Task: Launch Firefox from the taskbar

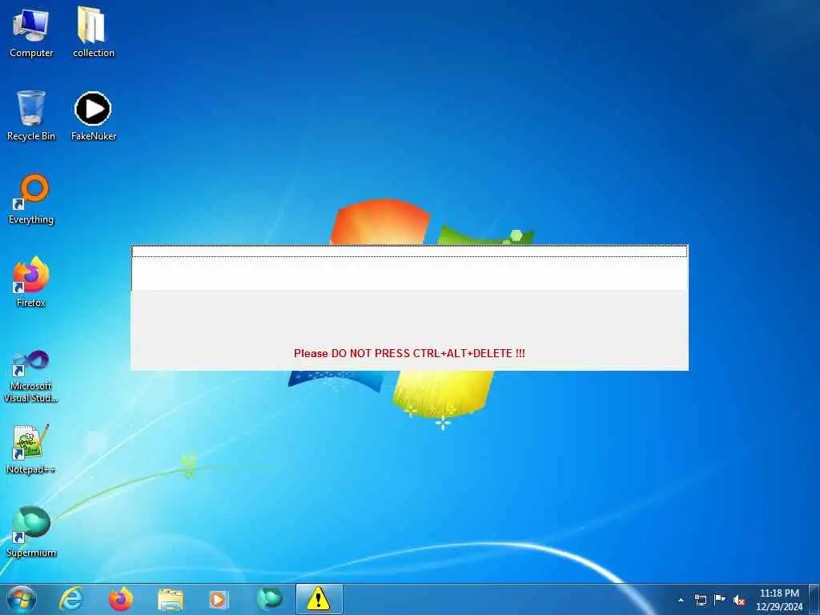Action: 121,599
